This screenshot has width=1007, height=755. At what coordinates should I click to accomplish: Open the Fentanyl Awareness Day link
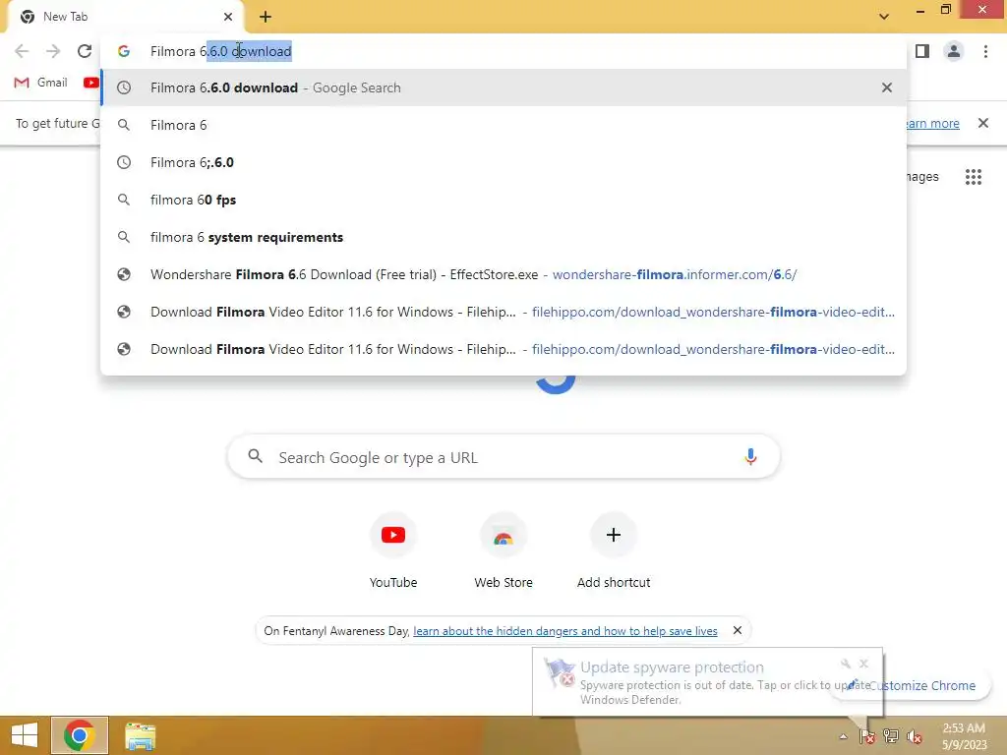point(565,631)
